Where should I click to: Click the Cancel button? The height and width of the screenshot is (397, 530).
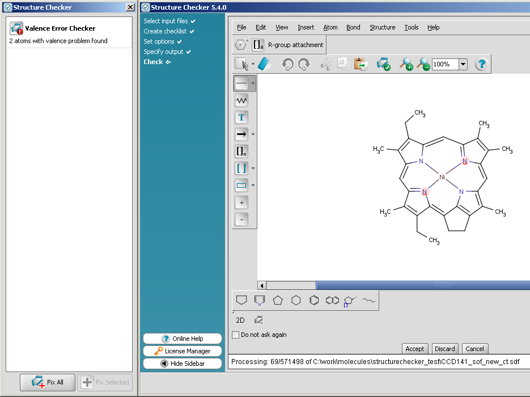pyautogui.click(x=474, y=349)
